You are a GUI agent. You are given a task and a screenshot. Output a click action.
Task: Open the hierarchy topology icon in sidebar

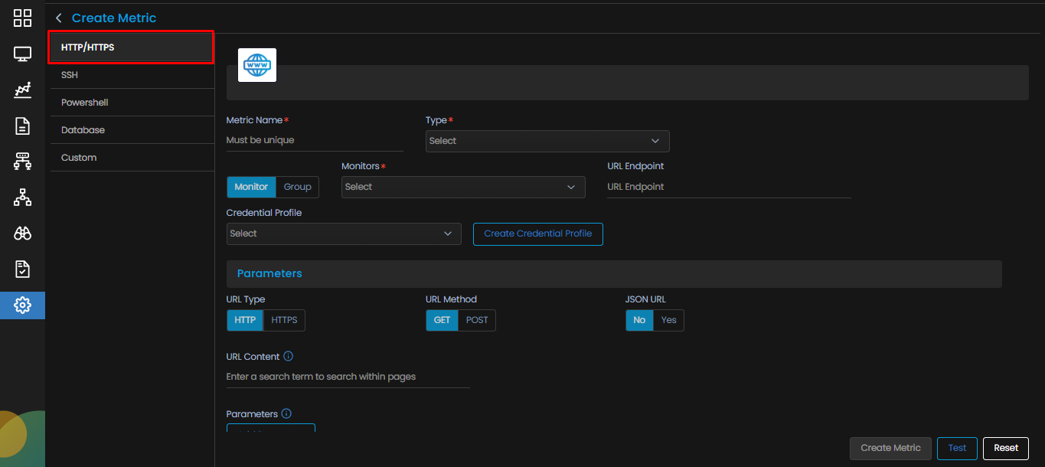(x=22, y=198)
